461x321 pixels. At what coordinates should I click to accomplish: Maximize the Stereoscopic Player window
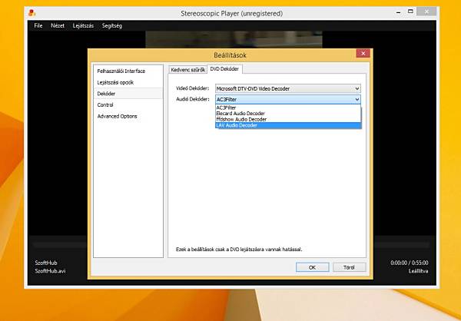click(x=410, y=12)
